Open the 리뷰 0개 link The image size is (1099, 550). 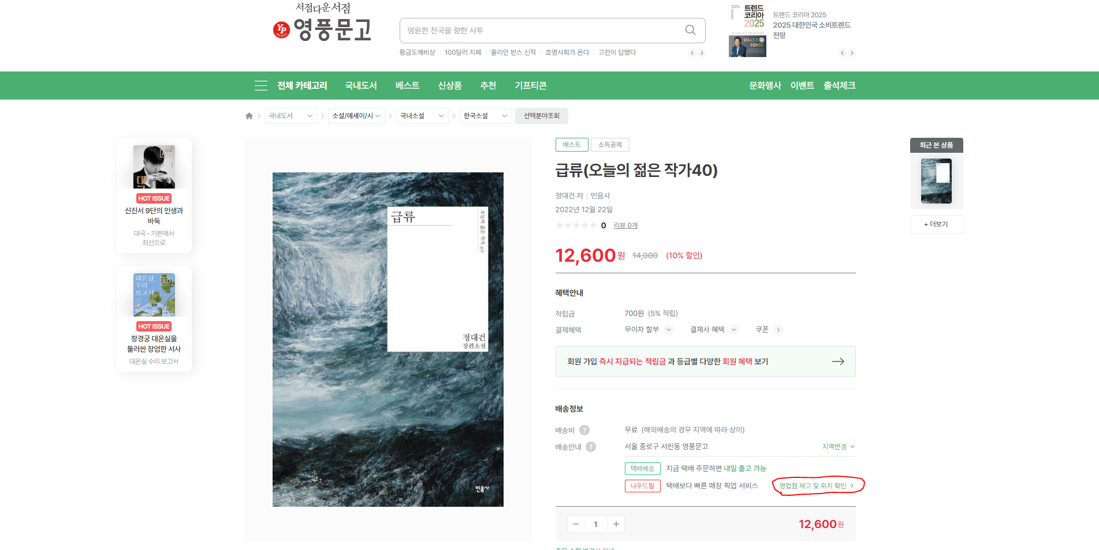[624, 225]
